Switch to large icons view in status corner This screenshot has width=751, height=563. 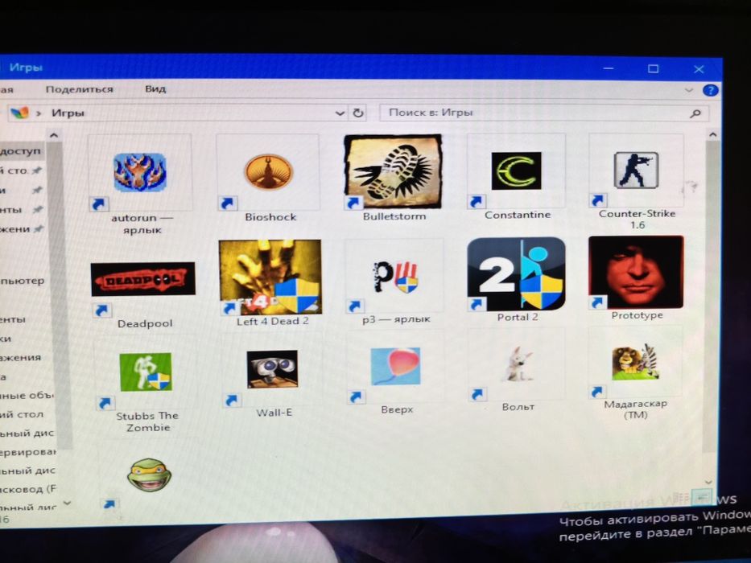702,498
